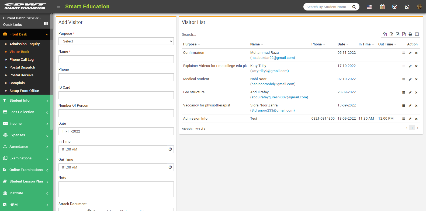Edit the Muhammad Raza visitor entry
This screenshot has height=211, width=426.
[x=410, y=53]
